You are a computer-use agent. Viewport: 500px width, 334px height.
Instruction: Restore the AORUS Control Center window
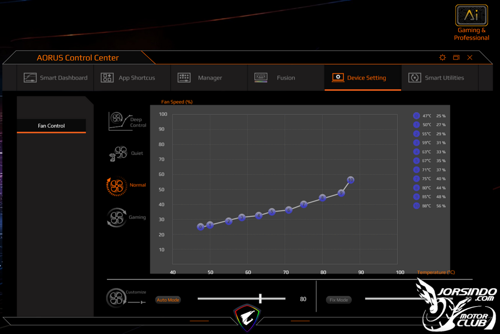457,58
